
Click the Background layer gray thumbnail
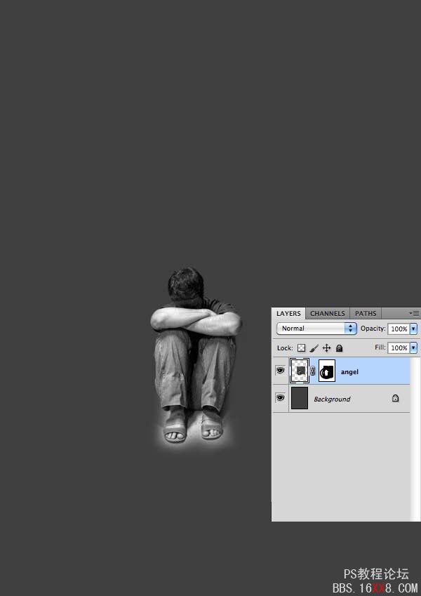(300, 398)
